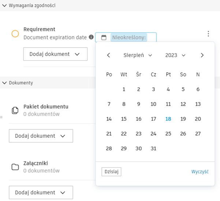Collapse the Wymagania zgodności section
This screenshot has width=220, height=201.
(x=4, y=5)
